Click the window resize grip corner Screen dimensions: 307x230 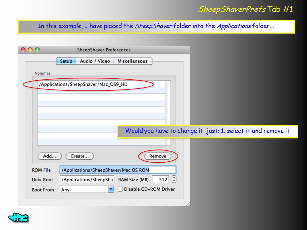pos(188,204)
